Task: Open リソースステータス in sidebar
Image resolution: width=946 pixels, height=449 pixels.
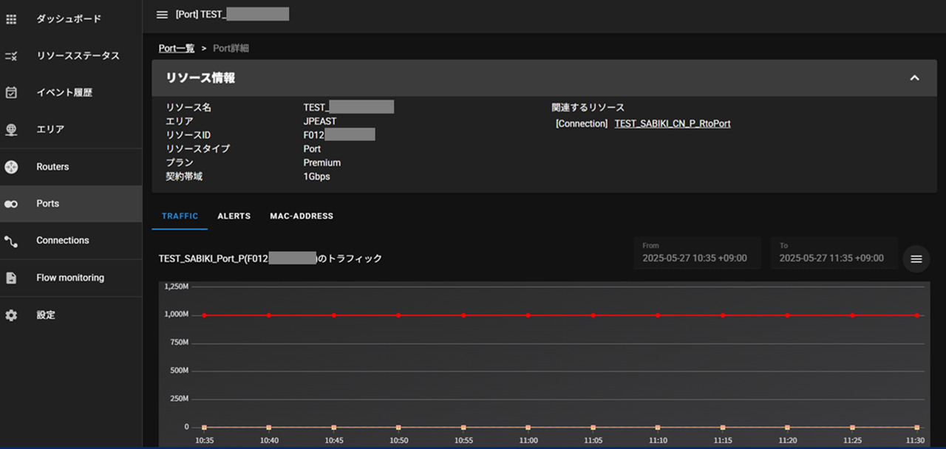Action: tap(78, 56)
